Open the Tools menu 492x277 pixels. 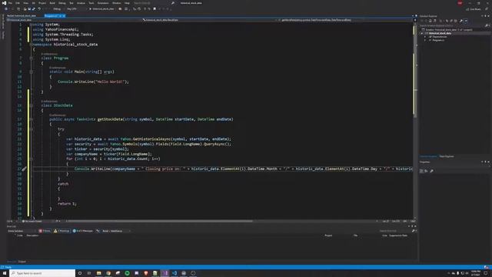click(x=91, y=3)
